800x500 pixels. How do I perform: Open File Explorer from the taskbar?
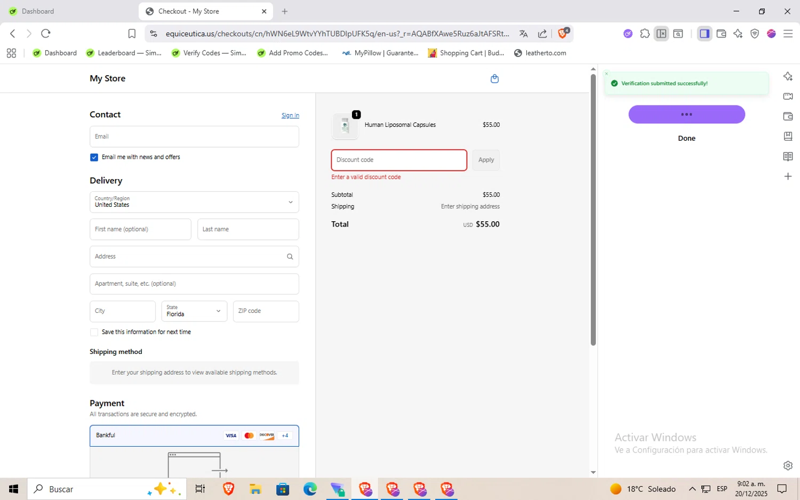(255, 489)
